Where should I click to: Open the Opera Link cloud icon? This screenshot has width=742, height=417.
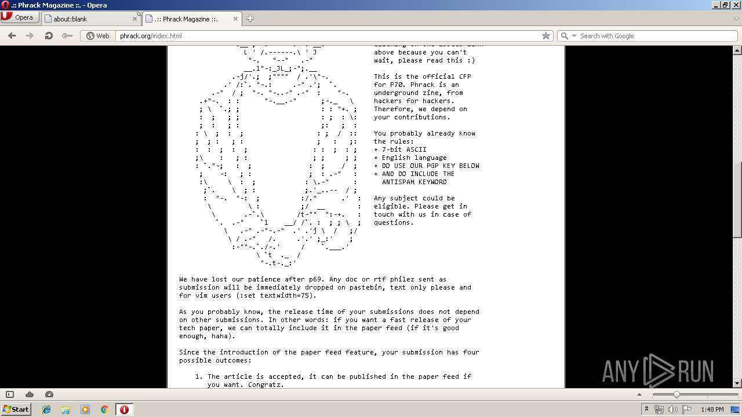[30, 394]
